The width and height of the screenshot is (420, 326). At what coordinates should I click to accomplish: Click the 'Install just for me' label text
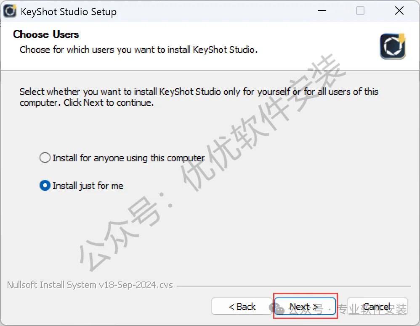coord(88,186)
